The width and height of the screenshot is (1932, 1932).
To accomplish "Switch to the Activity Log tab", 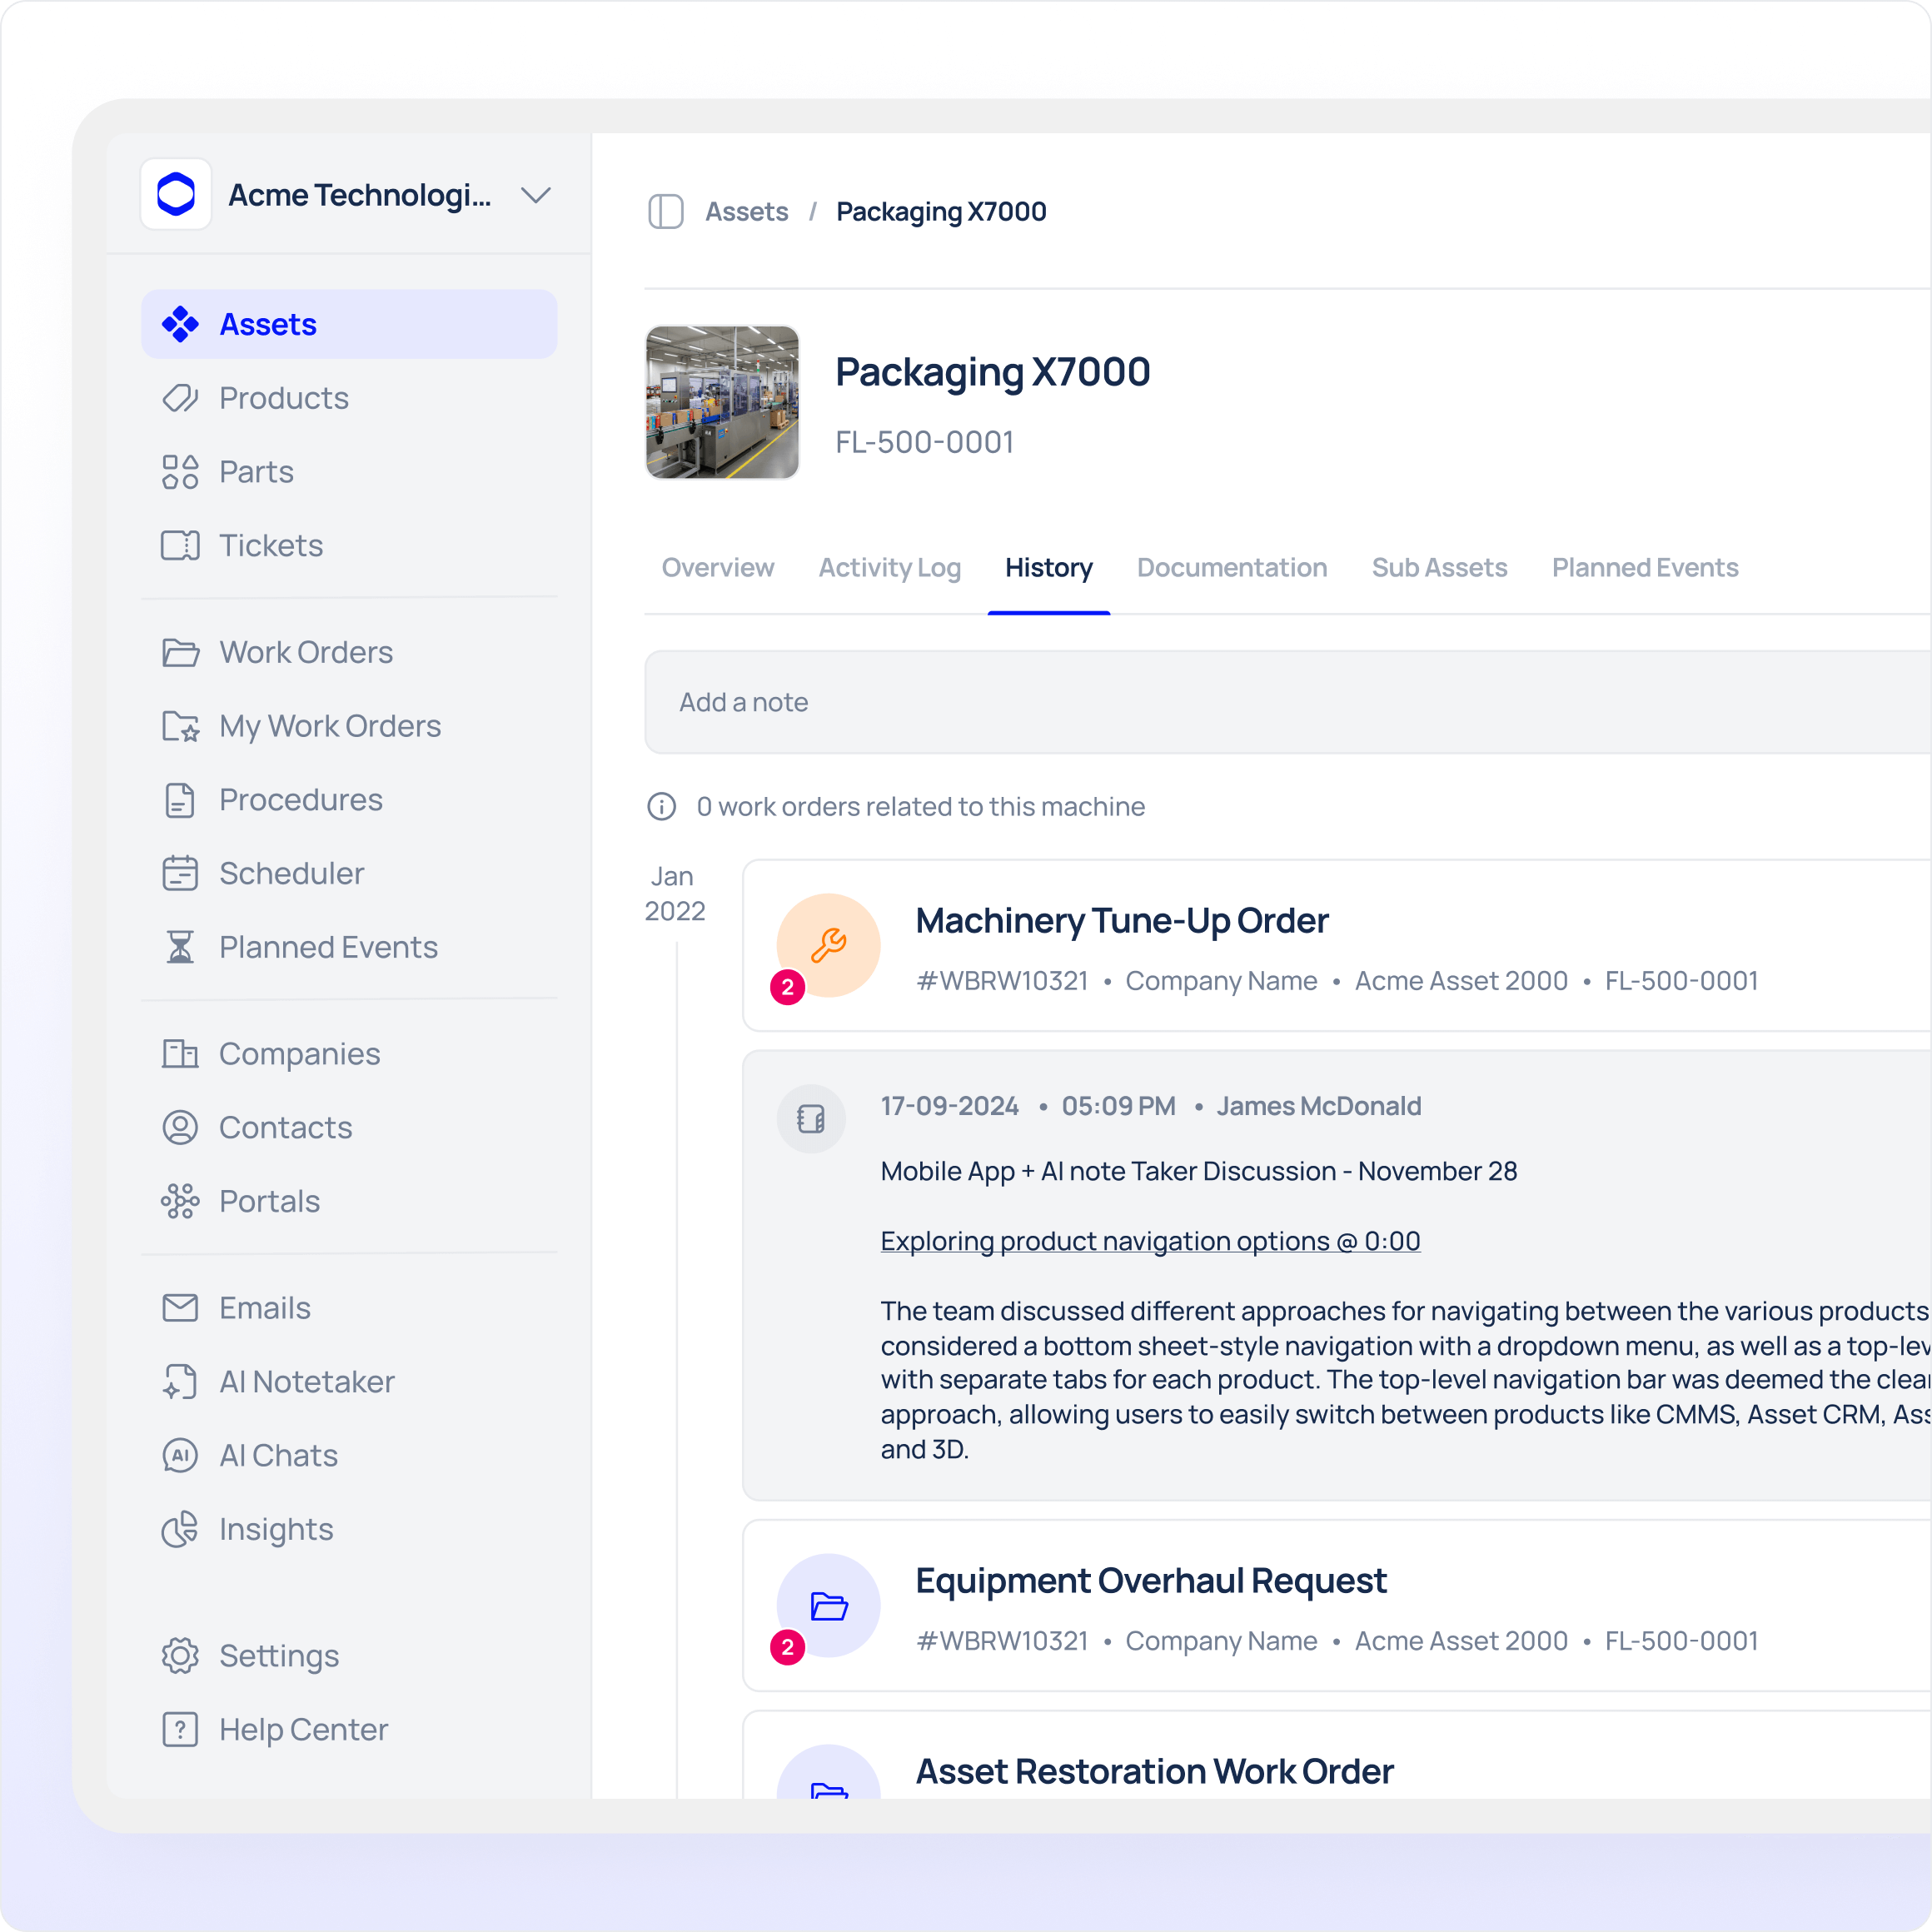I will [x=889, y=568].
